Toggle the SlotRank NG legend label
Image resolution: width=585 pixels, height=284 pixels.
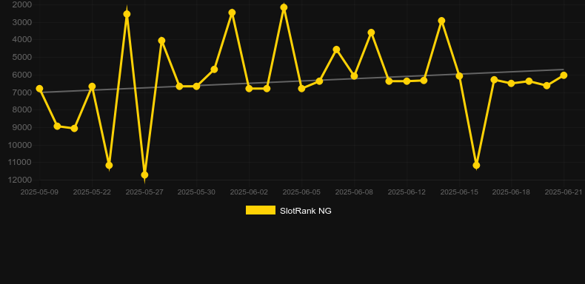coord(306,211)
